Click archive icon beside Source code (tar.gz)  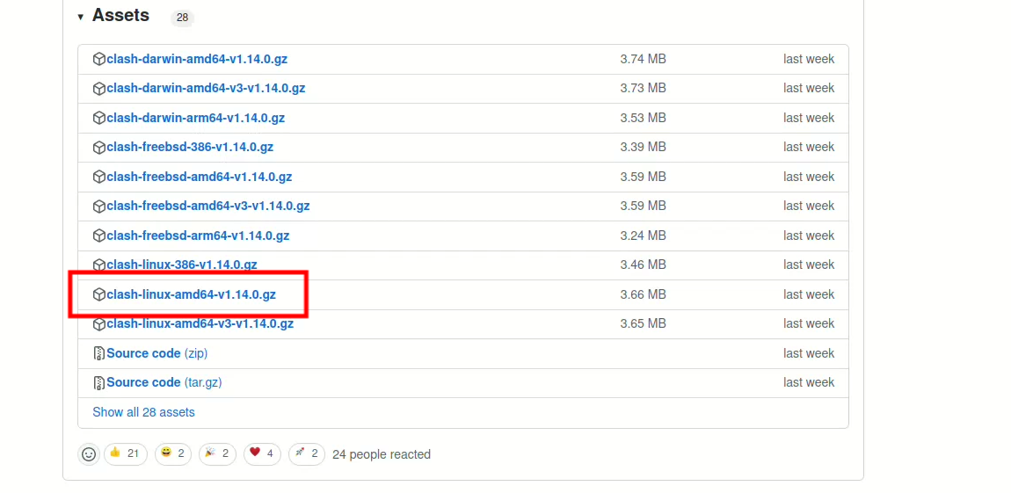(99, 383)
